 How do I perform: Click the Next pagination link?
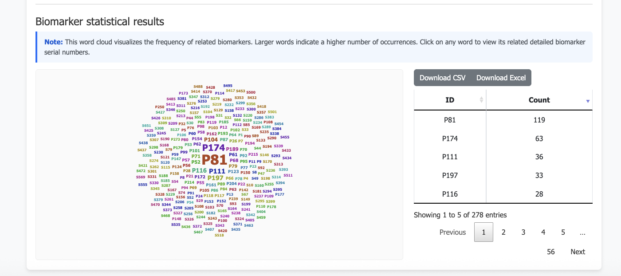coord(578,252)
